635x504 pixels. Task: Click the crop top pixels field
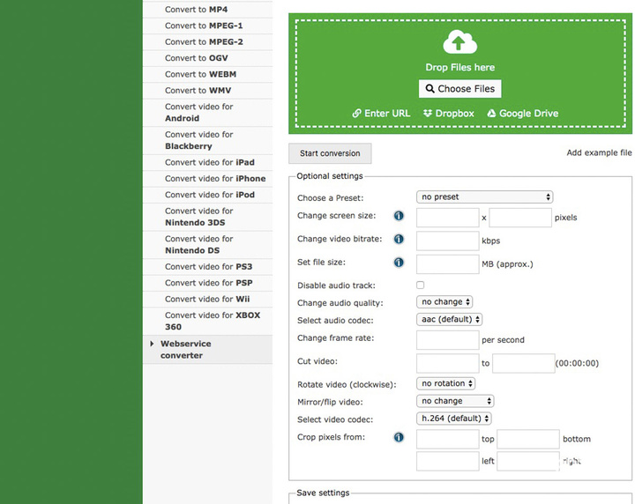pos(447,440)
